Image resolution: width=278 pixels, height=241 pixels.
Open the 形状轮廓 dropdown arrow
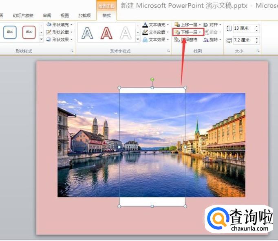(x=71, y=32)
